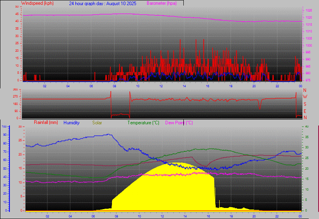Viewport: 319px width, 219px height.
Task: Click the 975 value on the barometer axis
Action: (x=308, y=80)
